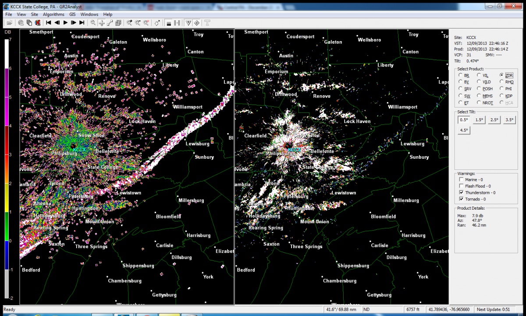This screenshot has height=316, width=526.
Task: Select the BR product radio button
Action: 460,75
